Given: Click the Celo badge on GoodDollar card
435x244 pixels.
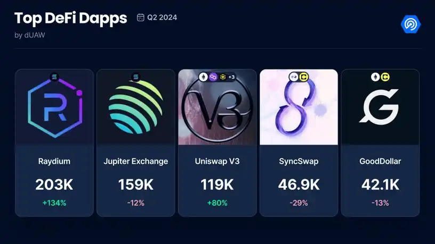Looking at the screenshot, I should (385, 77).
